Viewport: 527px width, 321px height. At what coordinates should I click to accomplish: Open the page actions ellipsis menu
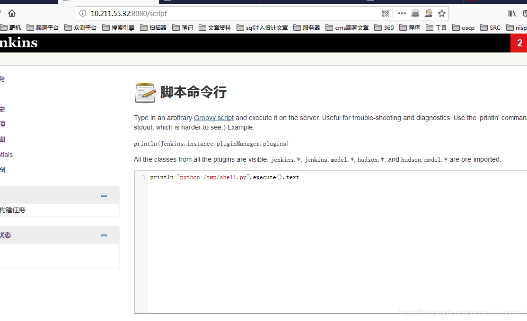402,13
